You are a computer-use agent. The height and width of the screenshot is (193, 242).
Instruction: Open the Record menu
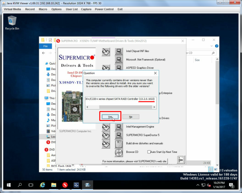click(30, 9)
